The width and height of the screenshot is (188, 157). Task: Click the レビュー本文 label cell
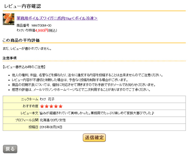21,113
